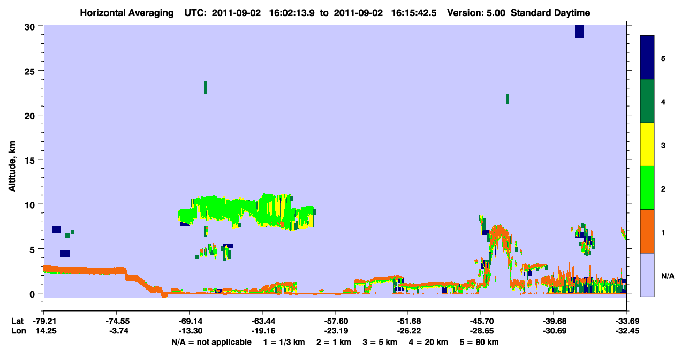Click latitude value -79.21
The image size is (696, 357).
pyautogui.click(x=44, y=321)
